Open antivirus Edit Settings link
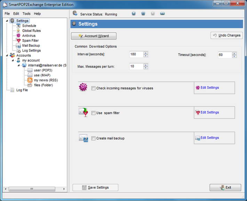This screenshot has width=247, height=201. pos(210,87)
